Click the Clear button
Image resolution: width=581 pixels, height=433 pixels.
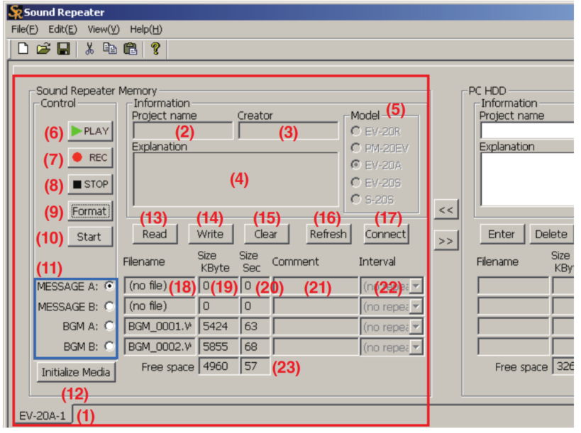267,235
